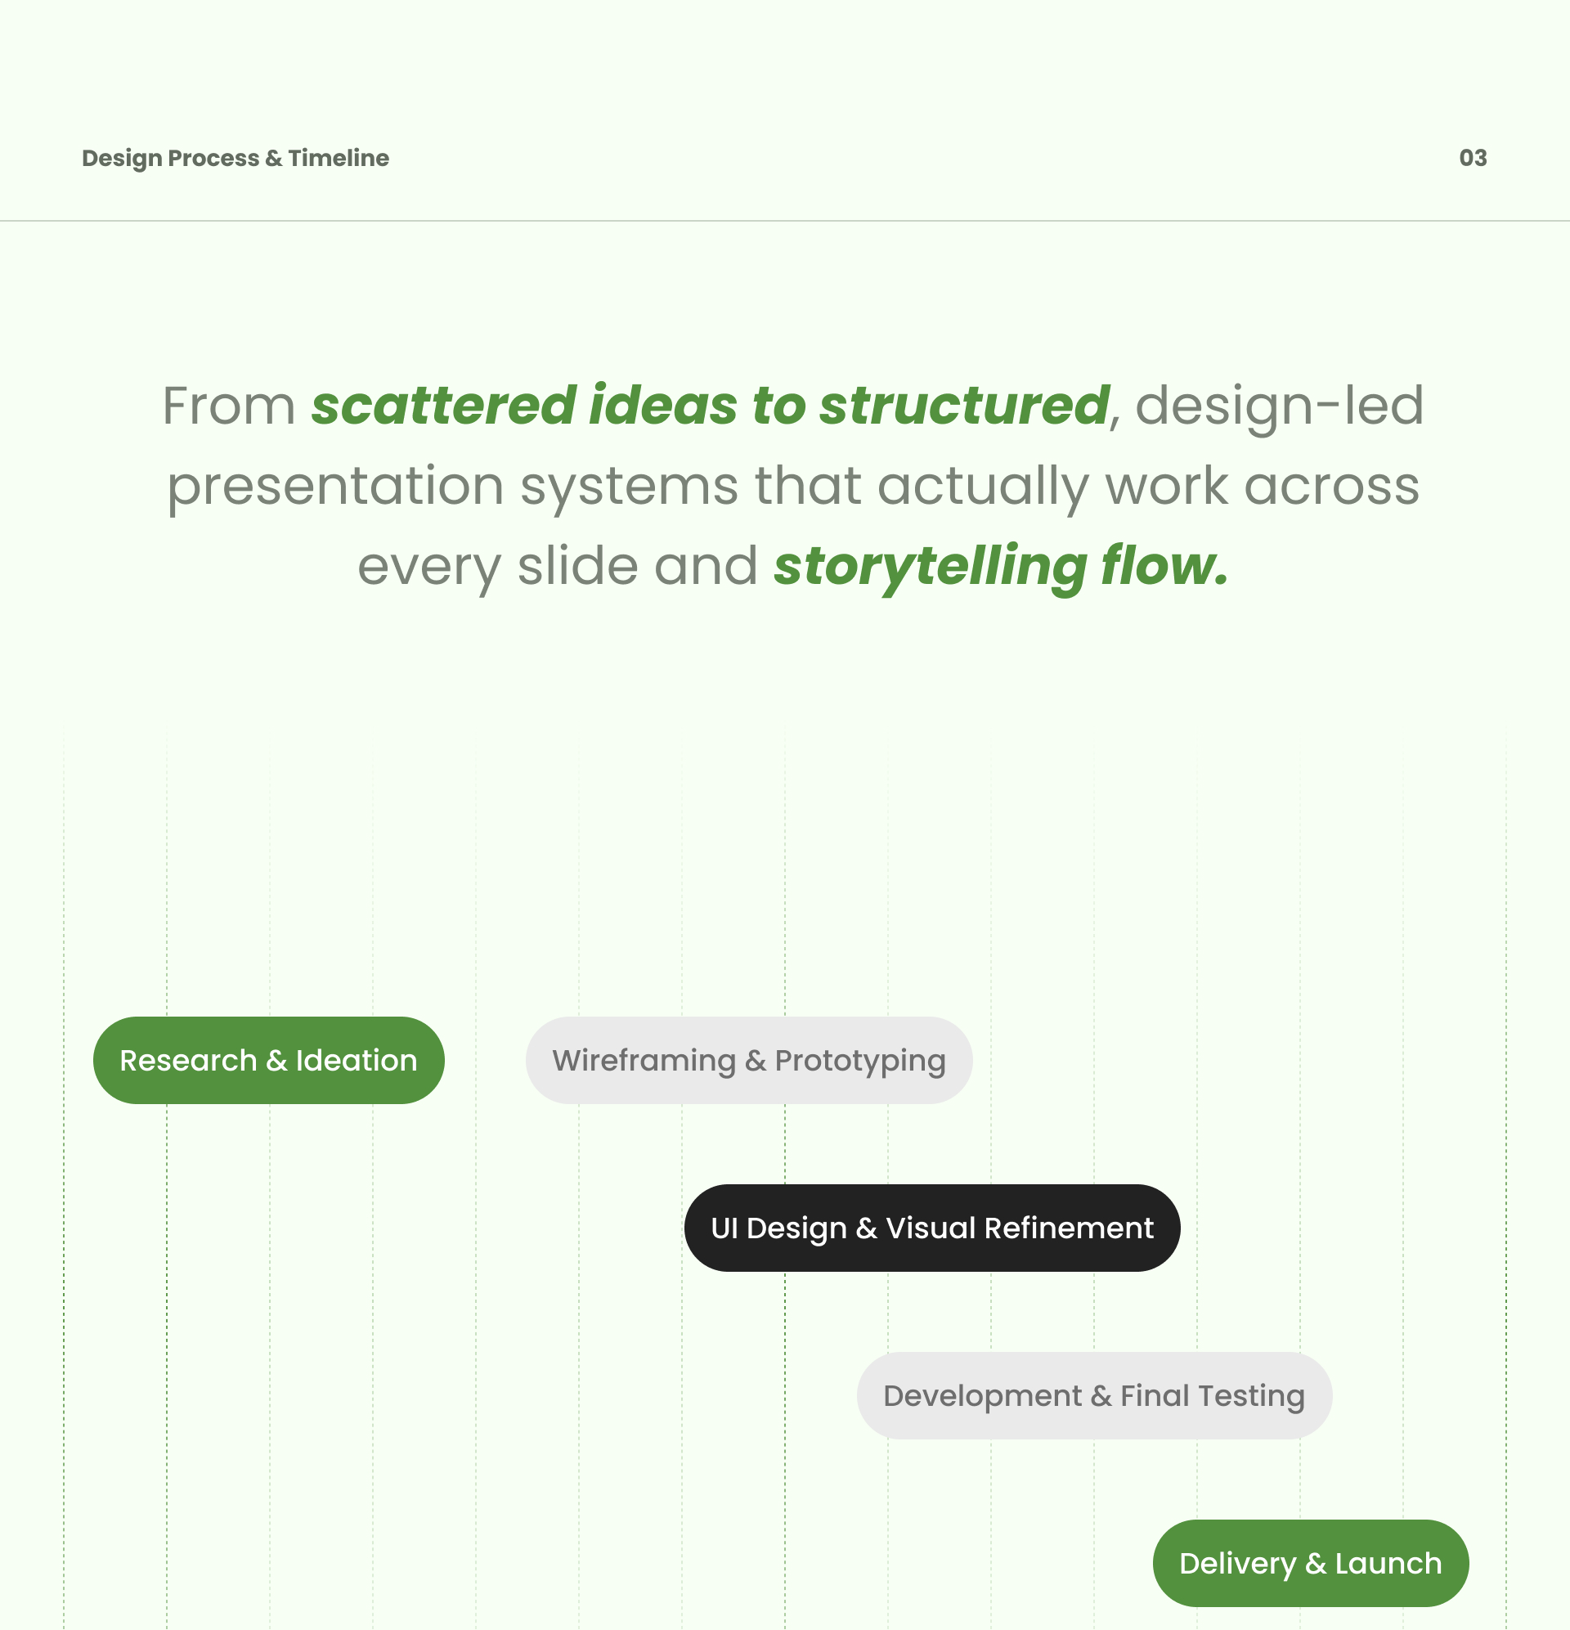
Task: Choose the UI Design & Visual Refinement pill
Action: pyautogui.click(x=932, y=1228)
